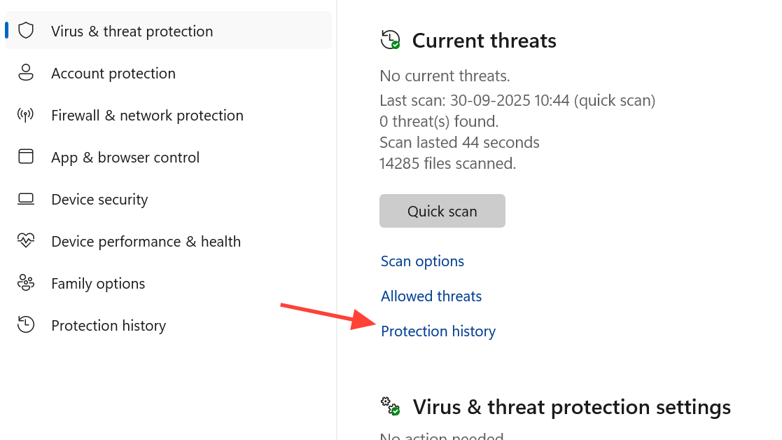Go to Firewall & network protection
The width and height of the screenshot is (782, 440).
[x=147, y=116]
